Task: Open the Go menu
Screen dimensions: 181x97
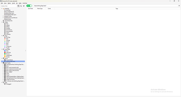Action: [x=17, y=3]
